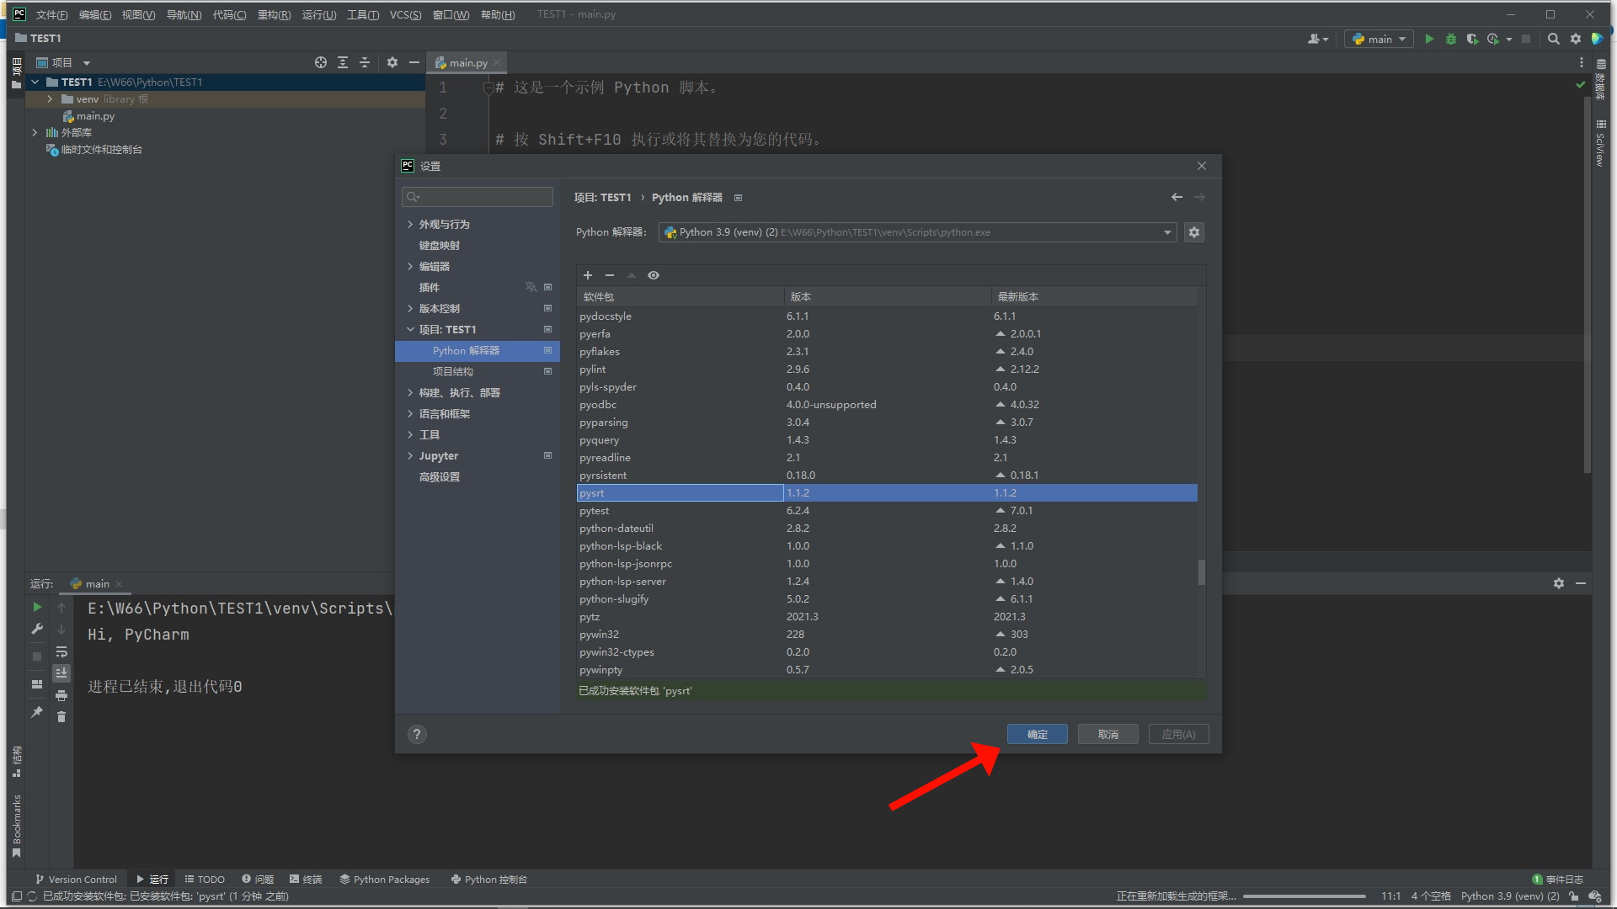Screen dimensions: 1617x909
Task: Click the remove package minus icon
Action: pos(610,275)
